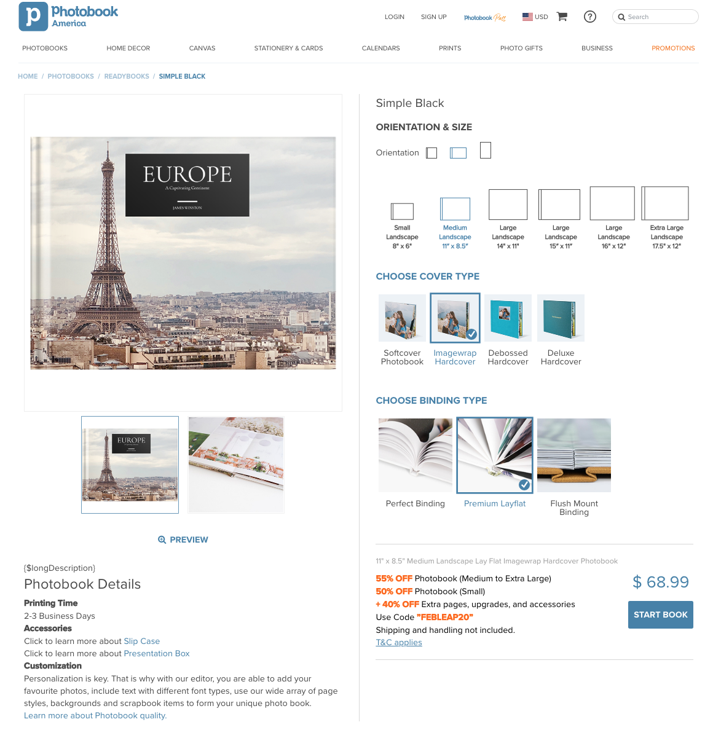Open the shopping cart icon

tap(562, 17)
